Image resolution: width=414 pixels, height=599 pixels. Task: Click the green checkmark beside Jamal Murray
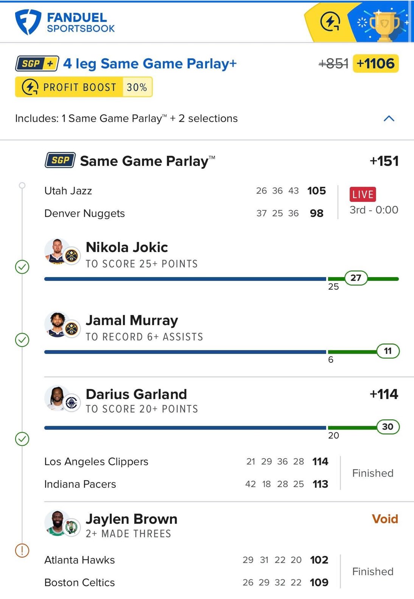coord(22,340)
